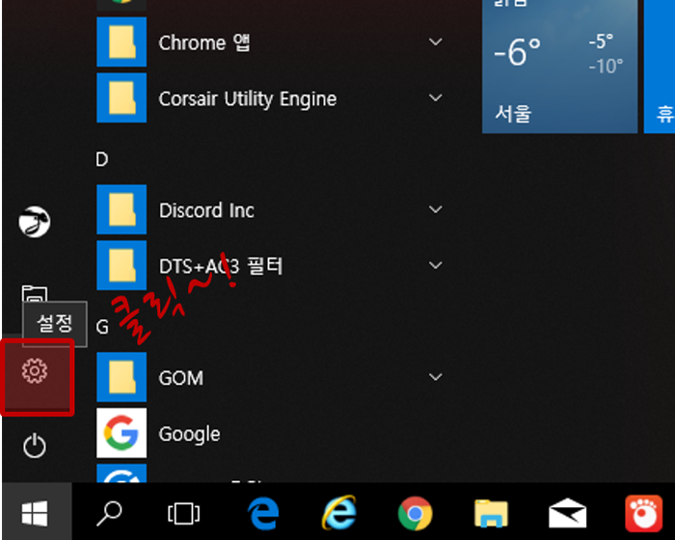Open the Power options button

(35, 446)
